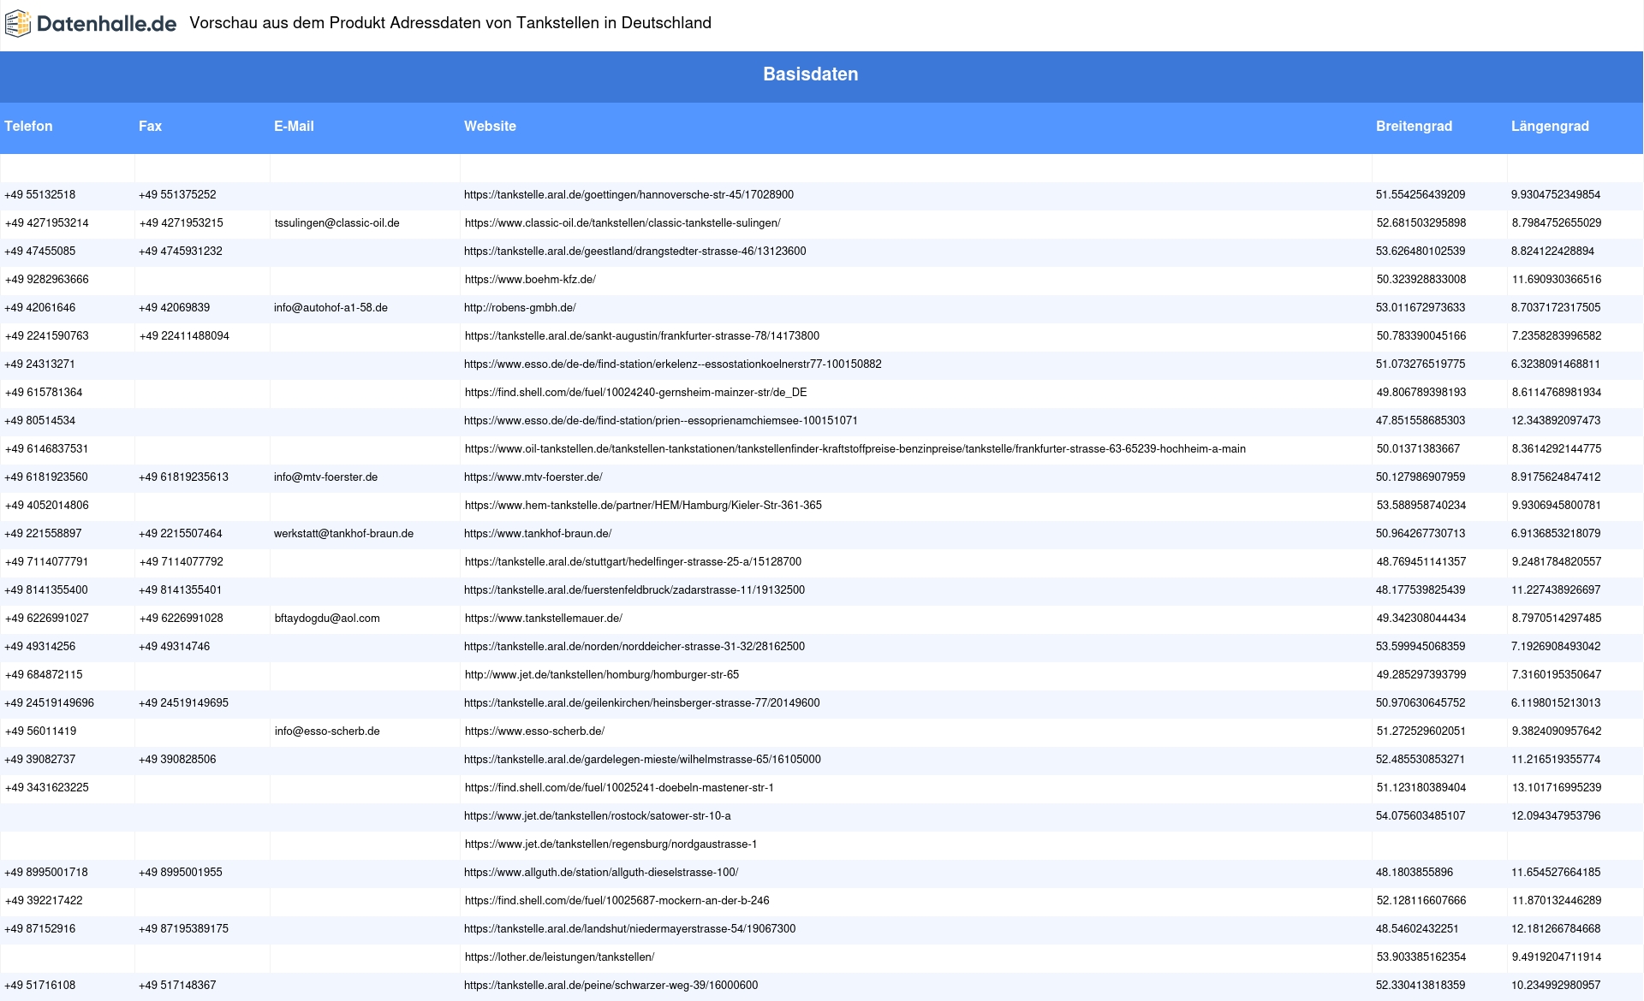Select the Fax column header
This screenshot has width=1644, height=1001.
150,126
